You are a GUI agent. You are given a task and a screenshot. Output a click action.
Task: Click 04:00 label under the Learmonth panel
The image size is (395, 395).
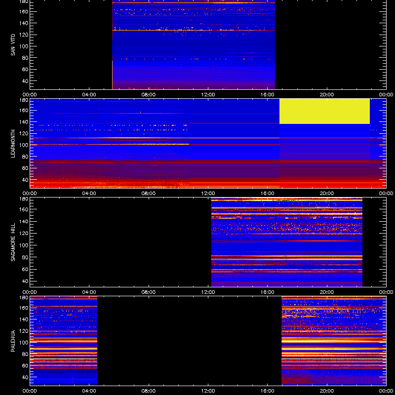click(x=89, y=194)
